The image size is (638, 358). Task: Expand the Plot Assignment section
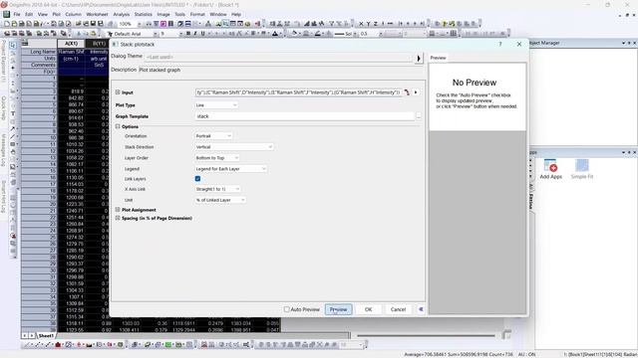click(x=118, y=210)
